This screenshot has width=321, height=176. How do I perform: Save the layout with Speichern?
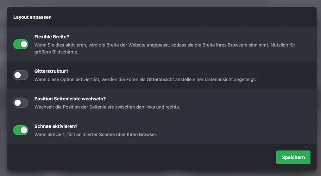point(293,157)
